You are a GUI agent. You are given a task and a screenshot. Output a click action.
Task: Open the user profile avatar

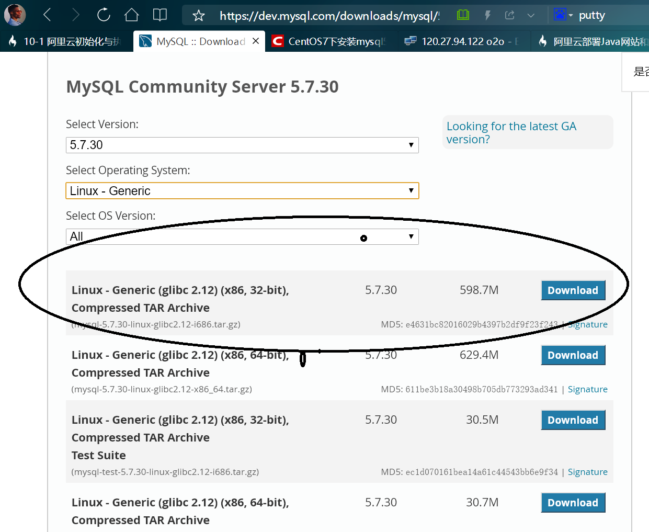15,15
